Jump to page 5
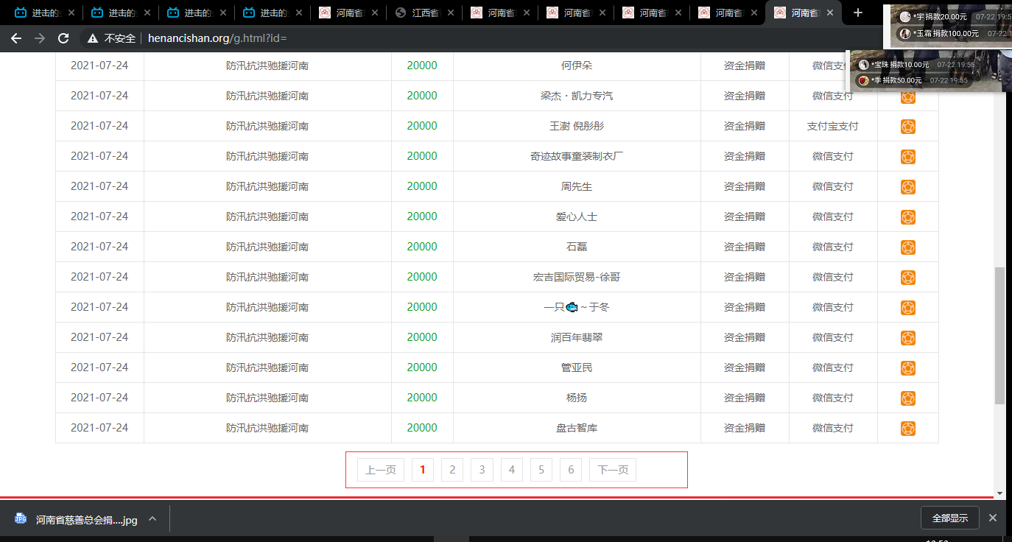Image resolution: width=1012 pixels, height=542 pixels. 541,470
